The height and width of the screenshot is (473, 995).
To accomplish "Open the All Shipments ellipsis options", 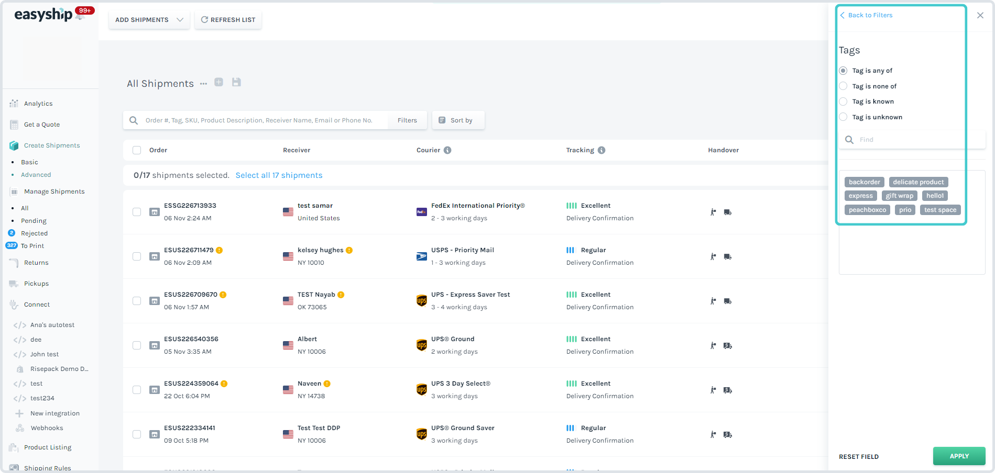I will click(204, 84).
